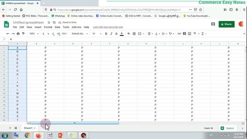Open the Add-ons menu
The image size is (247, 139).
[x=76, y=27]
